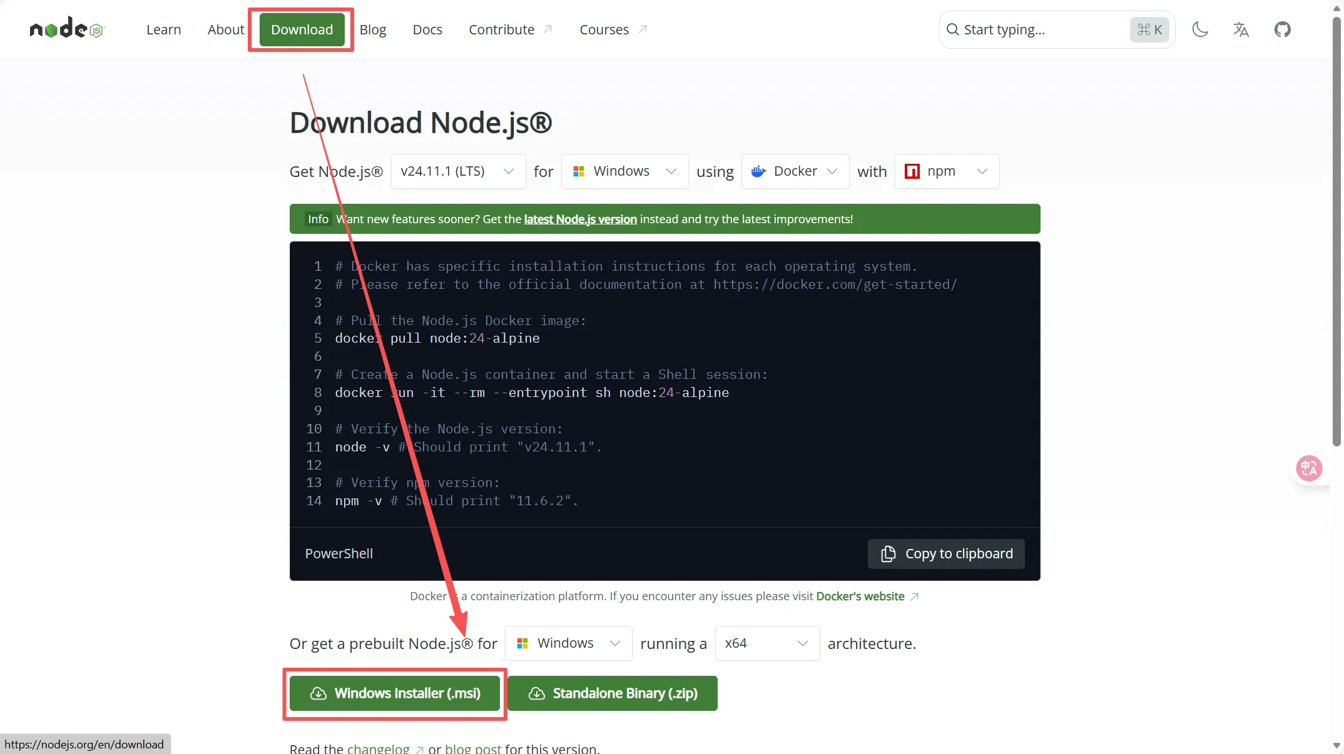Toggle dark mode moon icon
Viewport: 1344px width, 754px height.
[1199, 29]
